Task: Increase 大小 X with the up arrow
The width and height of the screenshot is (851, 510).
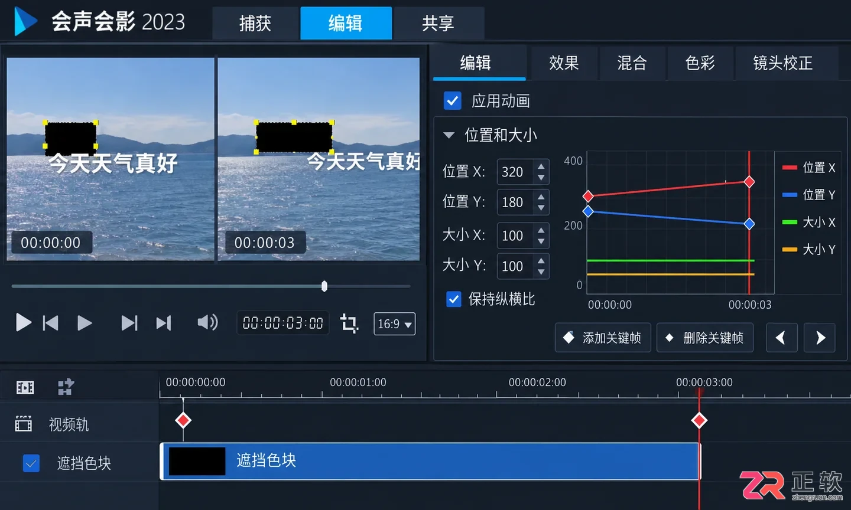Action: [x=541, y=230]
